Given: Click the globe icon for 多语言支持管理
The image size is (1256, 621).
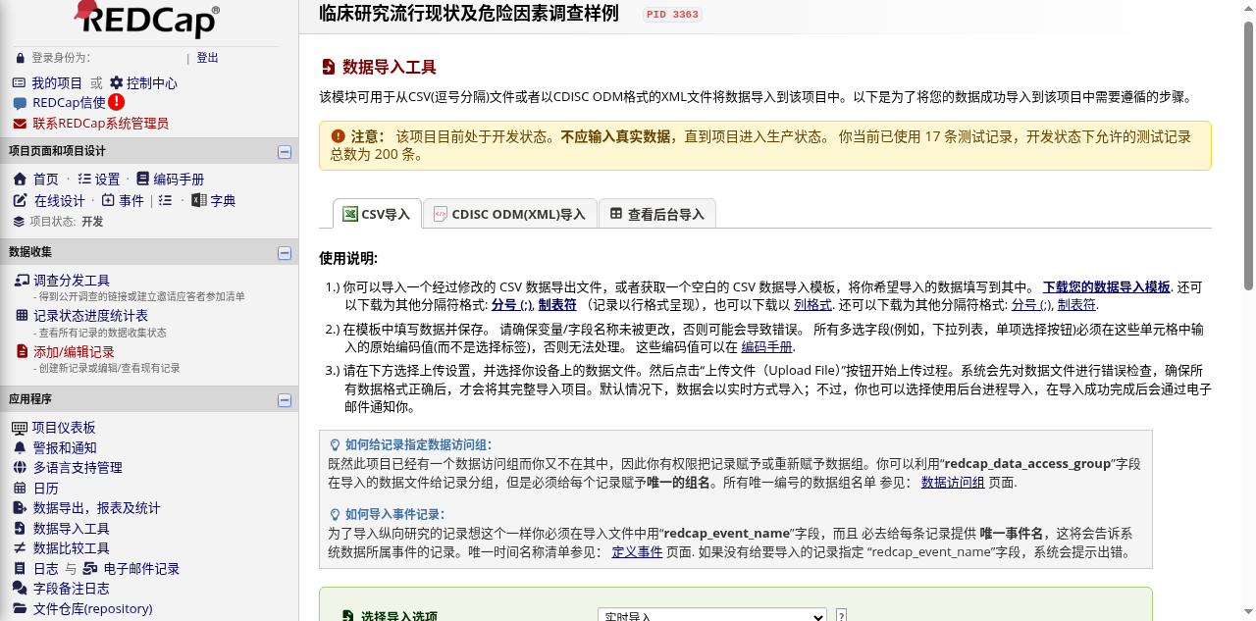Looking at the screenshot, I should coord(20,468).
